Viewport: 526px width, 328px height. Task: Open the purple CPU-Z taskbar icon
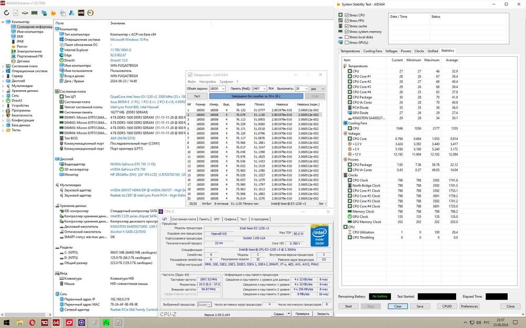pyautogui.click(x=81, y=323)
